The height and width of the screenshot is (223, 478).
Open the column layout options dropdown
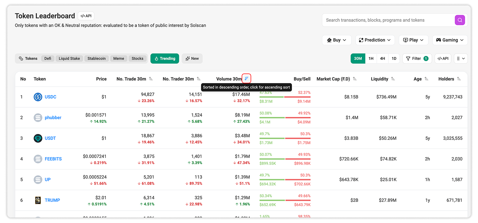[x=461, y=59]
